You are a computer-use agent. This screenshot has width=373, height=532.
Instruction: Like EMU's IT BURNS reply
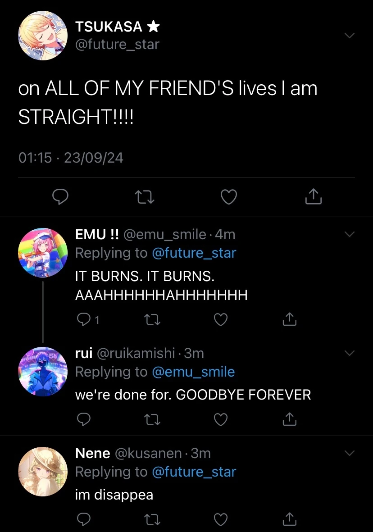[220, 319]
